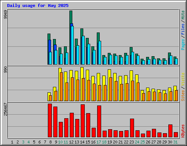Click the red KBytes bar for day 30

pos(170,131)
